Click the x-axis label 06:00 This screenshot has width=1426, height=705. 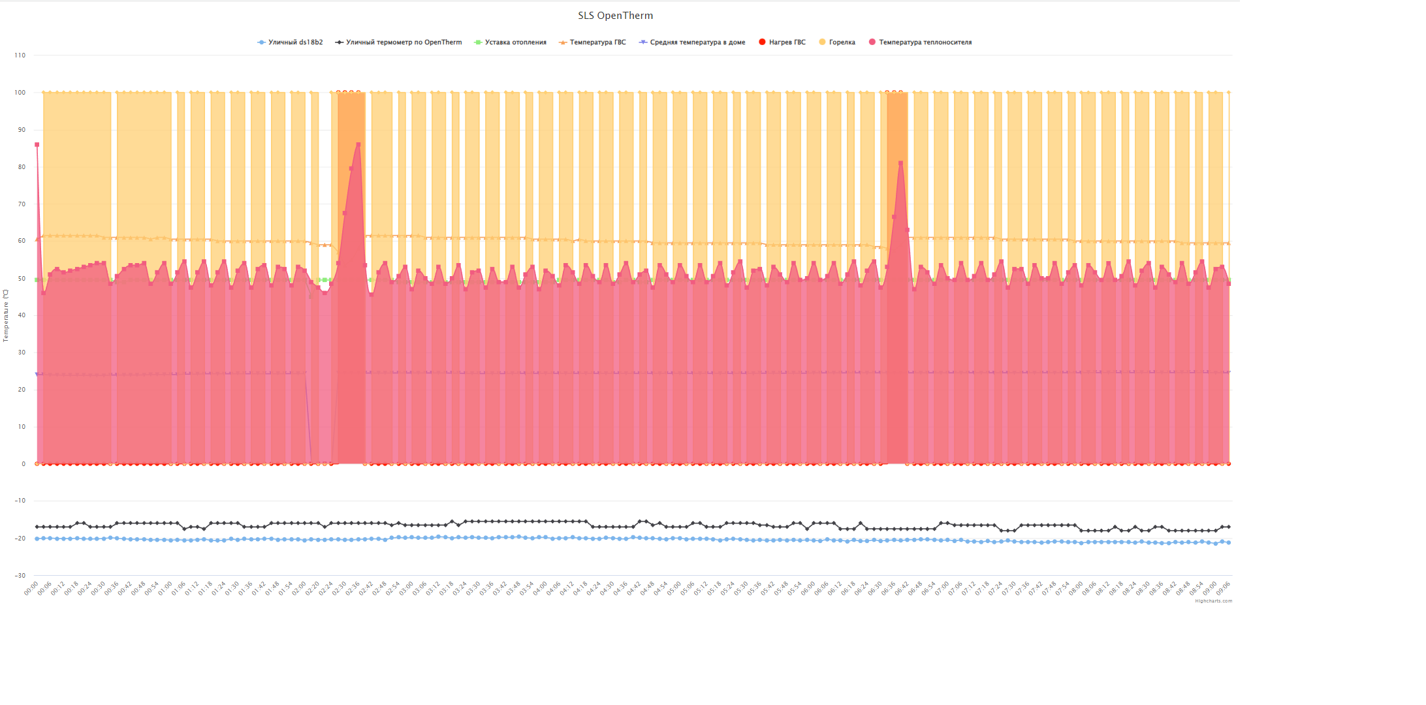(x=808, y=588)
